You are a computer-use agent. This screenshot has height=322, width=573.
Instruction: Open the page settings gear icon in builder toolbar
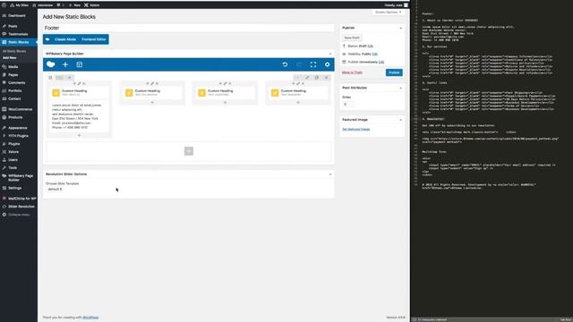[327, 64]
